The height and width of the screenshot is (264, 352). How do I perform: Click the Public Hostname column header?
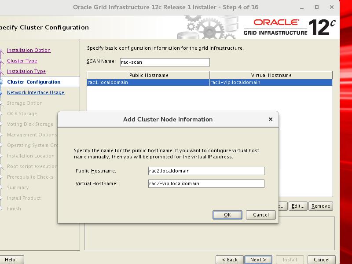(x=148, y=75)
